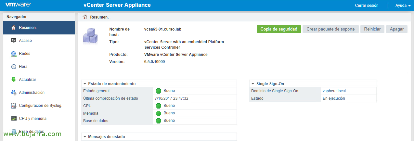Viewport: 414px width, 141px height.
Task: Click the Hora clock icon
Action: pos(14,67)
